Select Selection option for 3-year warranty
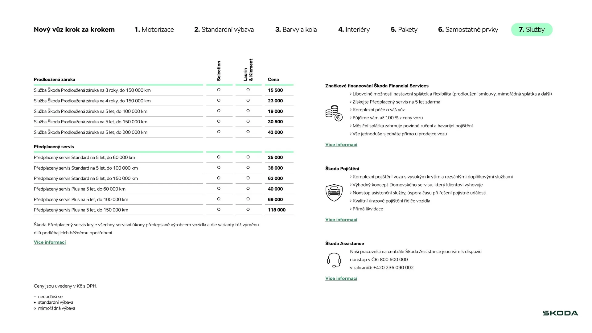 pyautogui.click(x=219, y=90)
